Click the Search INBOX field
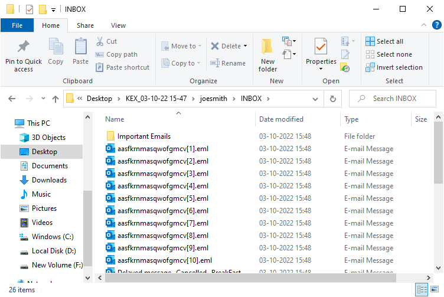Viewport: 444px width, 297px height. [393, 99]
